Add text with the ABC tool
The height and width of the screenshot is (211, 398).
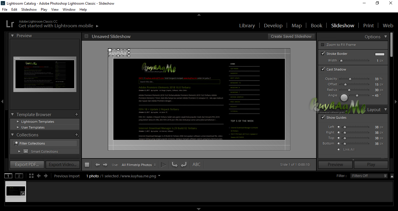pyautogui.click(x=197, y=165)
